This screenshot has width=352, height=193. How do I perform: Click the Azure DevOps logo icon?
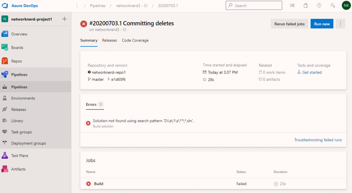point(5,5)
